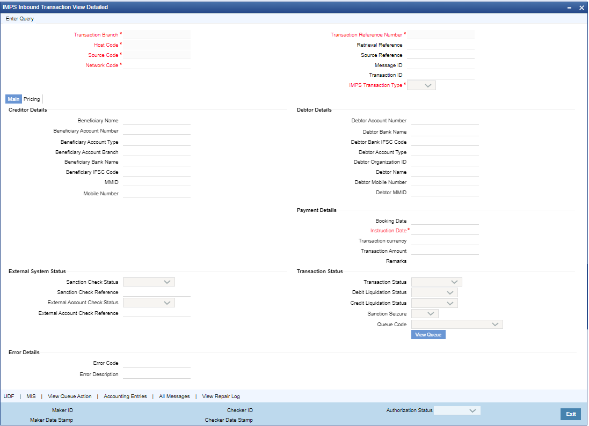The height and width of the screenshot is (426, 589).
Task: Minimize the IMPS Inbound Transaction window
Action: click(x=570, y=8)
